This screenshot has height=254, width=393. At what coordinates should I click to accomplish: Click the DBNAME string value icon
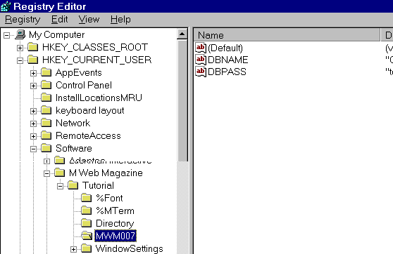point(201,60)
